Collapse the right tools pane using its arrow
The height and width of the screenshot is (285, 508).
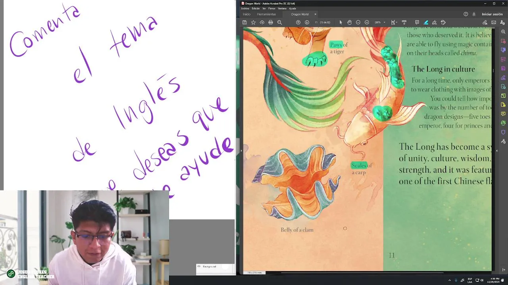coord(496,151)
